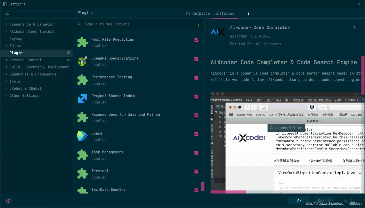Click the project-level marker icon on Version Control row
Image resolution: width=365 pixels, height=208 pixels.
tap(69, 60)
